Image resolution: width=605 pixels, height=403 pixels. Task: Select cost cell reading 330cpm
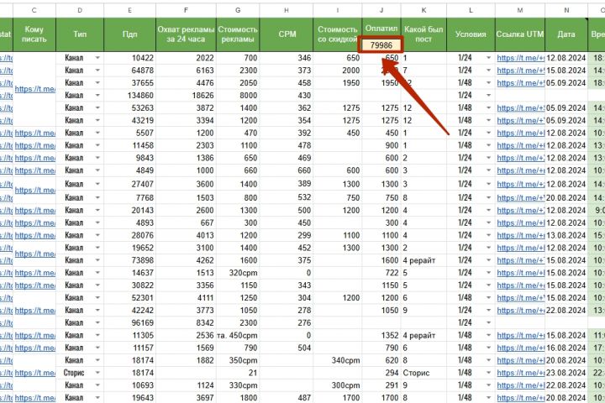pyautogui.click(x=238, y=385)
